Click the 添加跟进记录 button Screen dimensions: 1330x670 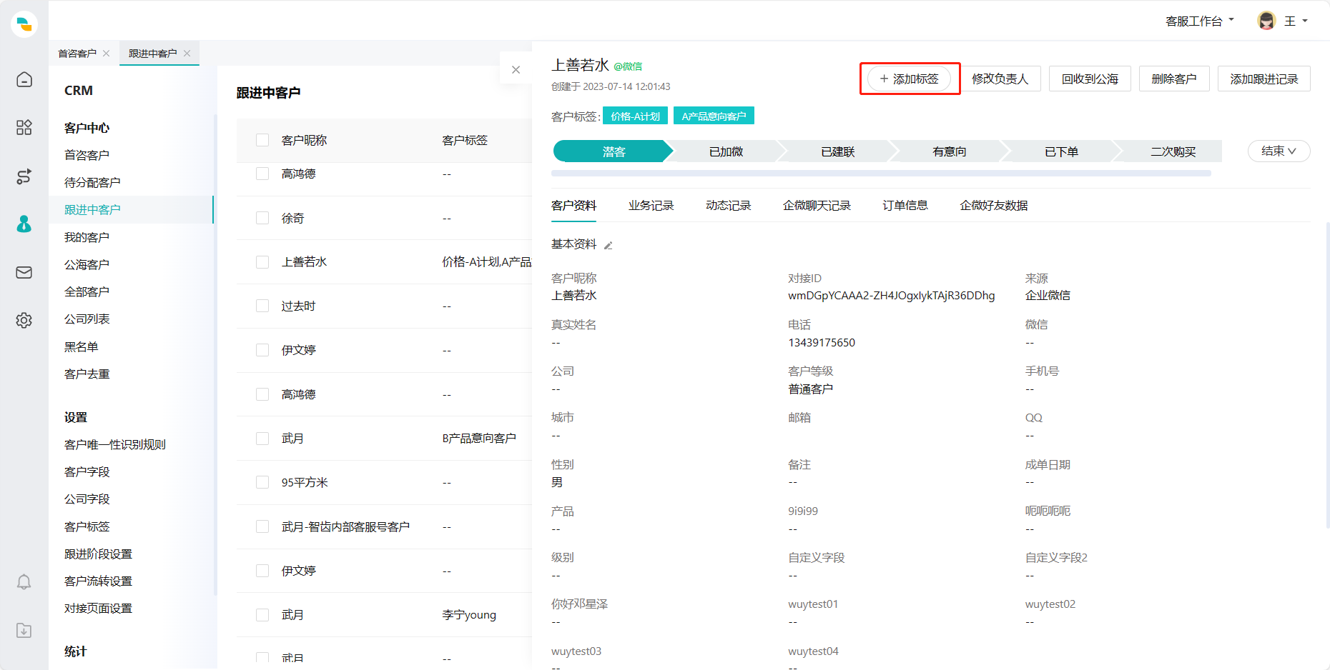pyautogui.click(x=1263, y=79)
